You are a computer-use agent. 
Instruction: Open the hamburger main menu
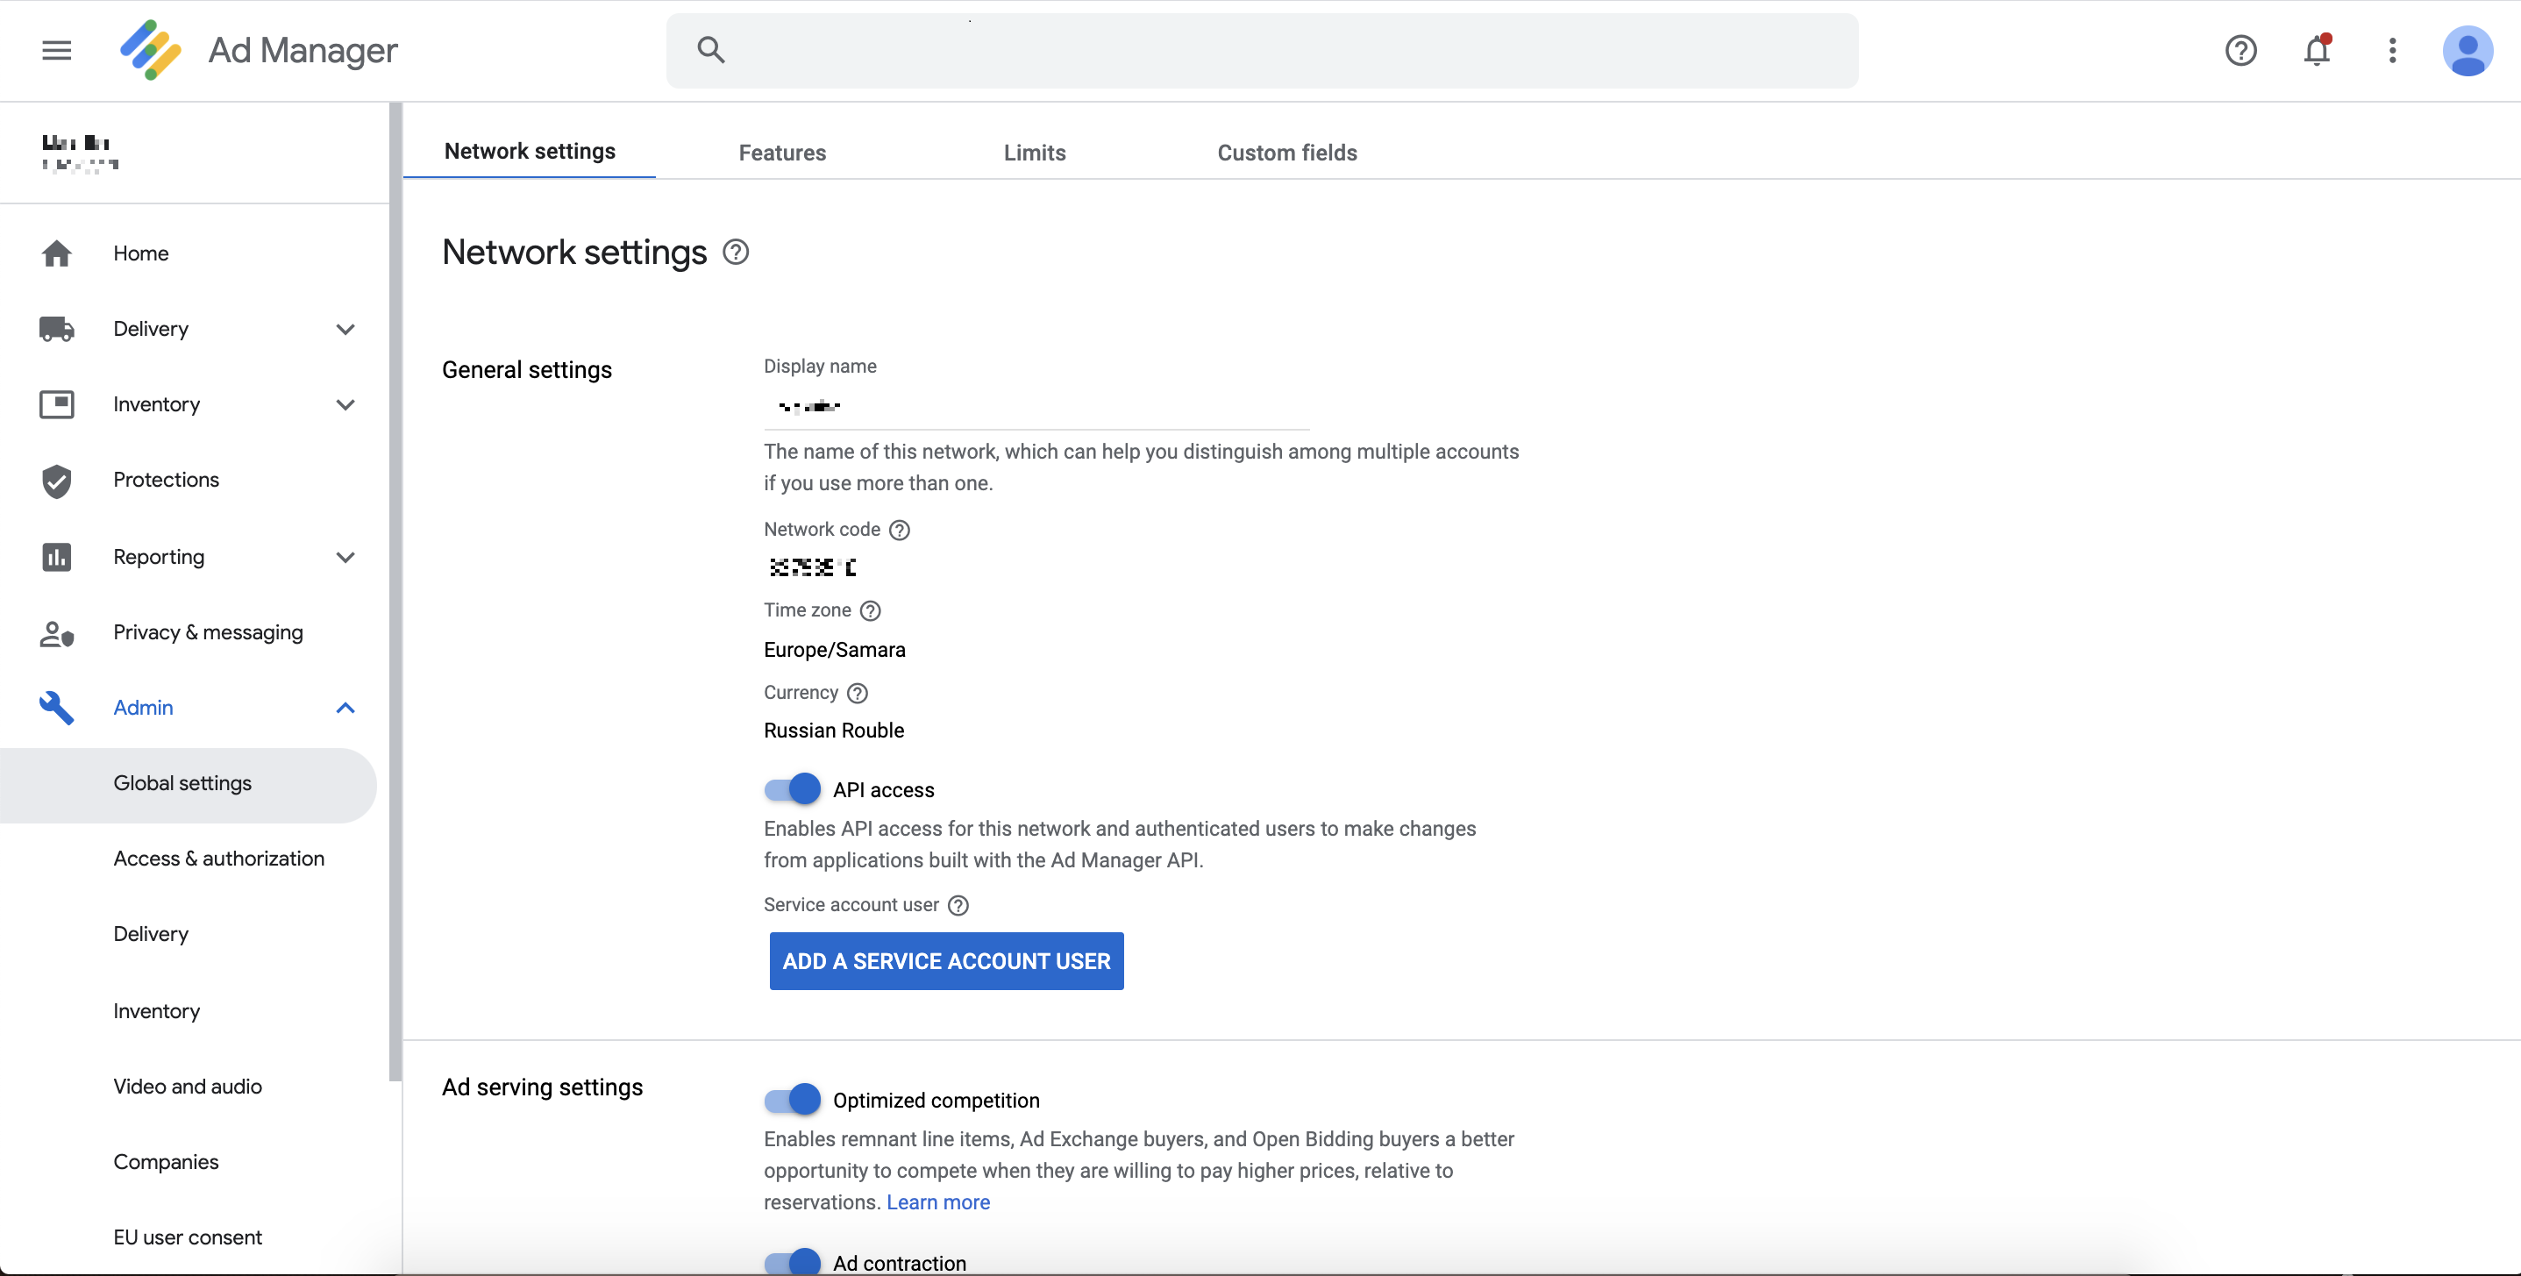pos(57,50)
